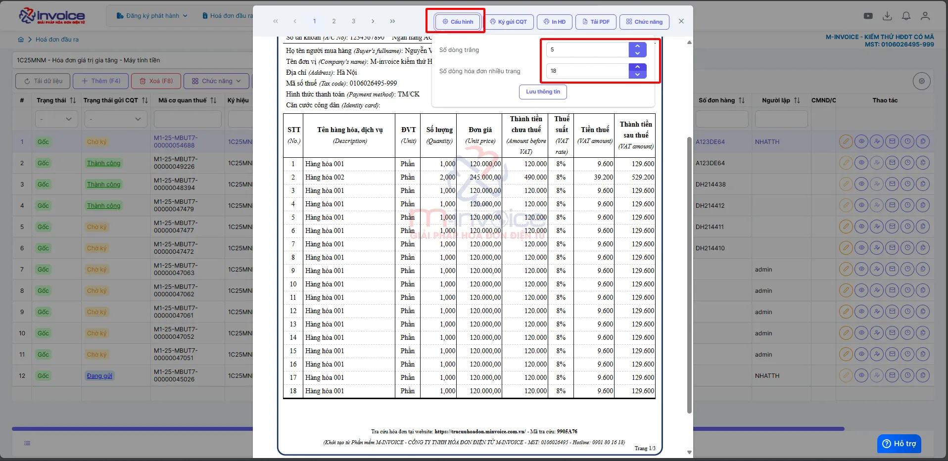Sort by Số đơn hàng column
Viewport: 948px width, 461px height.
tap(742, 100)
